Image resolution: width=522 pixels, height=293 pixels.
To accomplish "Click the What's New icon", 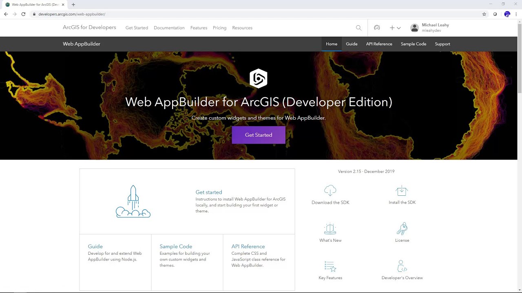I will click(x=330, y=228).
